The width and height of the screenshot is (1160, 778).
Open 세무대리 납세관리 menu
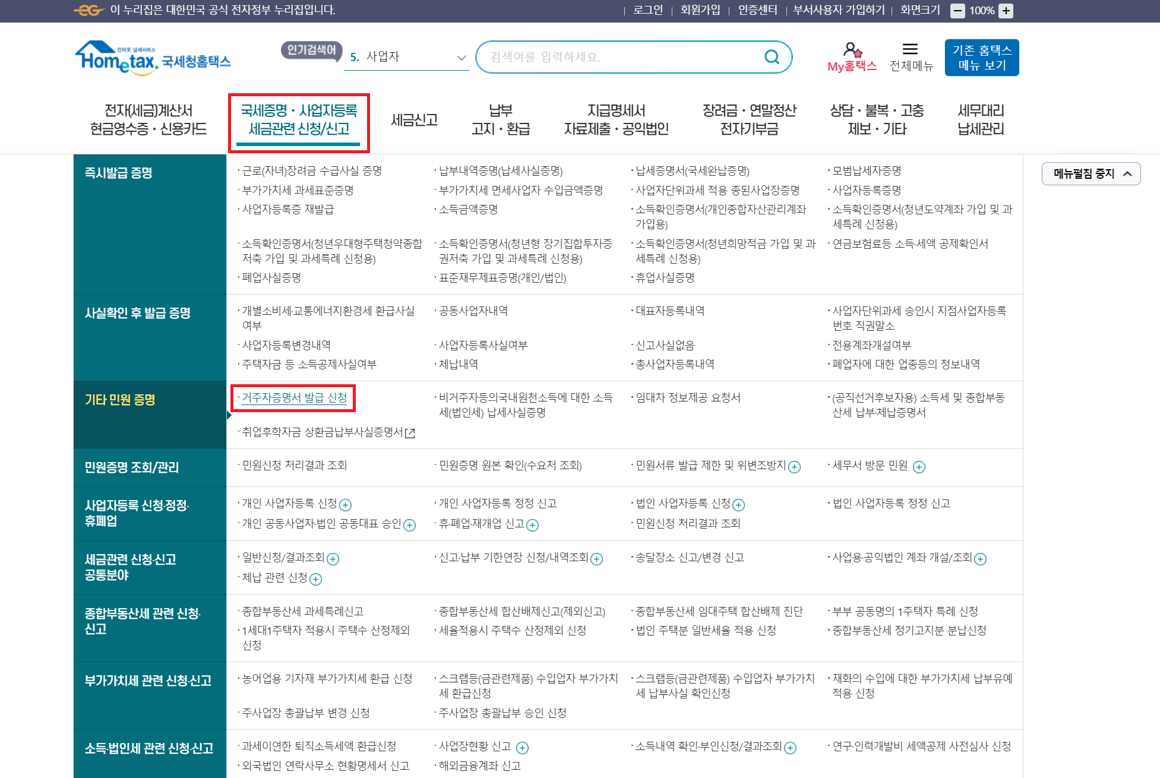point(981,119)
